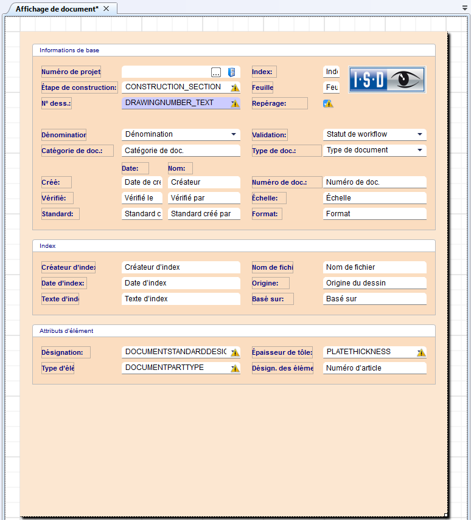The height and width of the screenshot is (520, 471).
Task: Click the Standard créé par field
Action: click(204, 214)
